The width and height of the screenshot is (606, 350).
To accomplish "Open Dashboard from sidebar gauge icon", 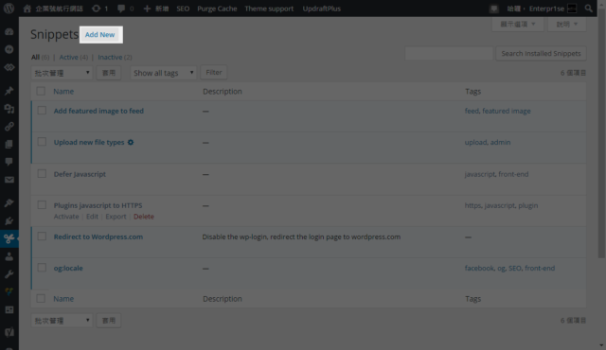I will click(9, 31).
